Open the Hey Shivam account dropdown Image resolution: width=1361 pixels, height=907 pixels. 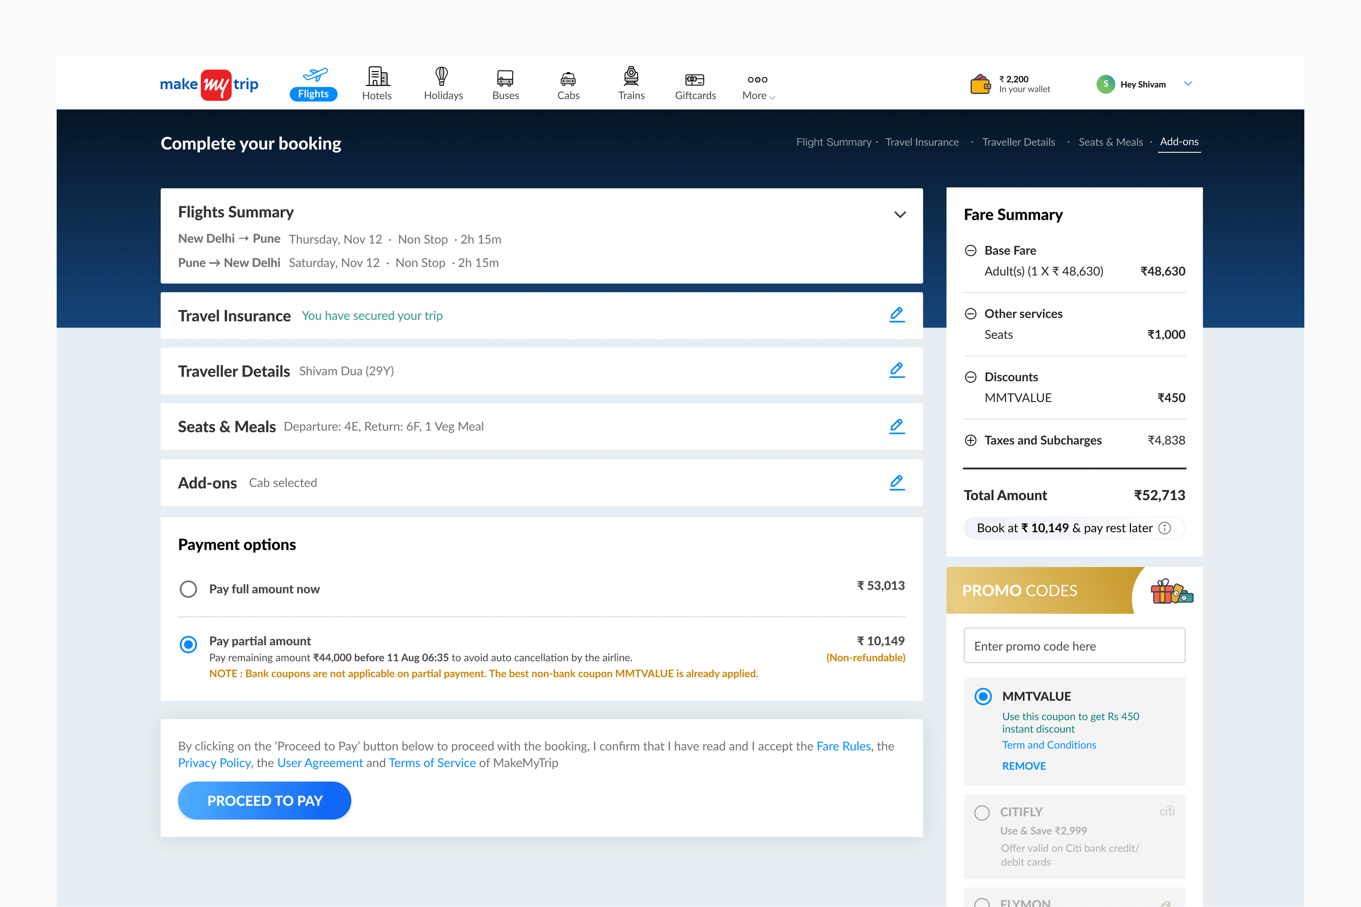(x=1187, y=84)
